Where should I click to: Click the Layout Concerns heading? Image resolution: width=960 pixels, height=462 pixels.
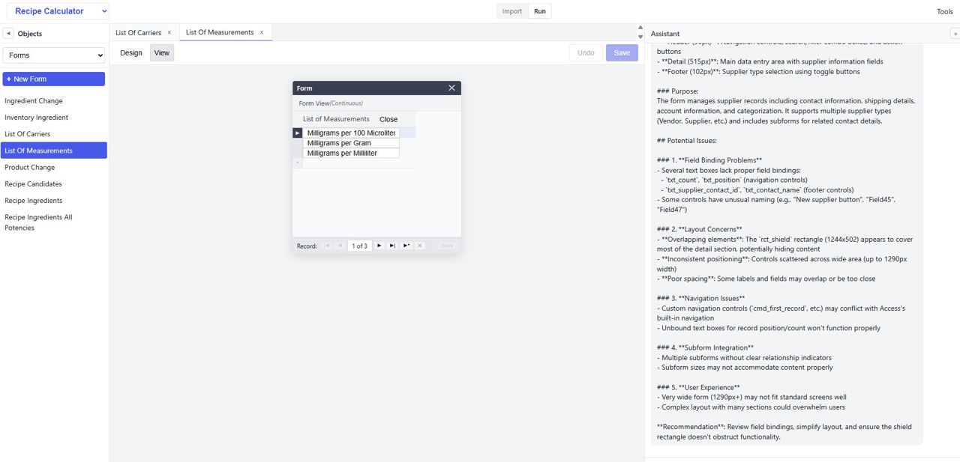point(700,229)
